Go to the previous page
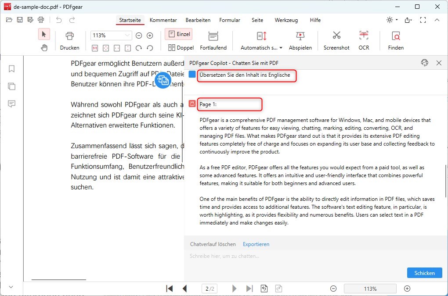This screenshot has width=448, height=296. [x=184, y=289]
